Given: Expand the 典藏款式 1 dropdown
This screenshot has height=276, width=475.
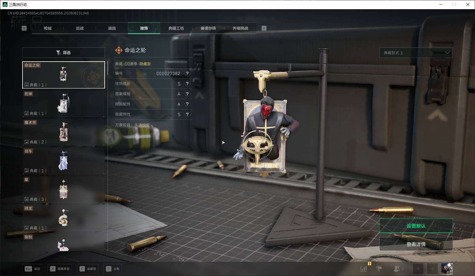Looking at the screenshot, I should click(x=416, y=53).
